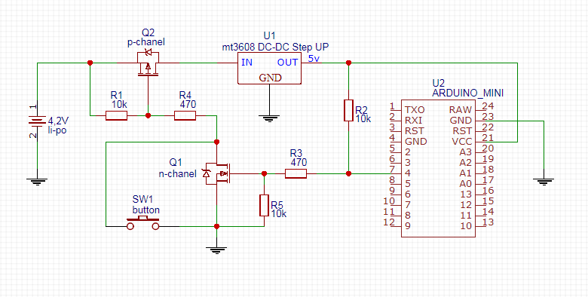This screenshot has height=297, width=588.
Task: Click the ground symbol below Q1 source
Action: [216, 250]
